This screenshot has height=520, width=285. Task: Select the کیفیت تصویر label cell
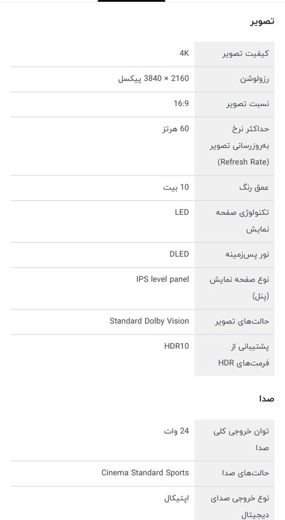(234, 54)
